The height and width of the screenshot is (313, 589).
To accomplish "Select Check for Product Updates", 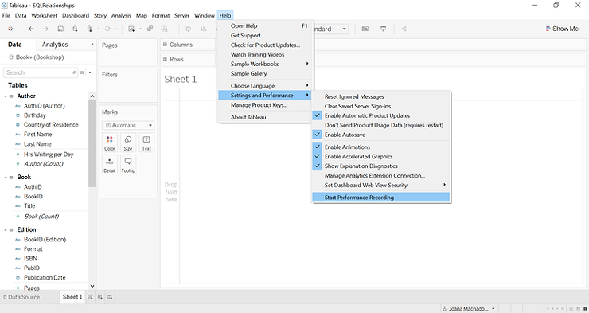I will (x=266, y=45).
